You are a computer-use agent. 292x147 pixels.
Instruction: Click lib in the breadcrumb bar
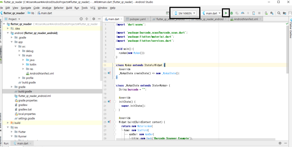pyautogui.click(x=32, y=13)
